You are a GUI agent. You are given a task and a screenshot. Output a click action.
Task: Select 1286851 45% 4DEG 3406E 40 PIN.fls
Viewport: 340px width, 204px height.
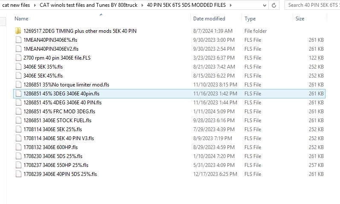click(x=62, y=103)
